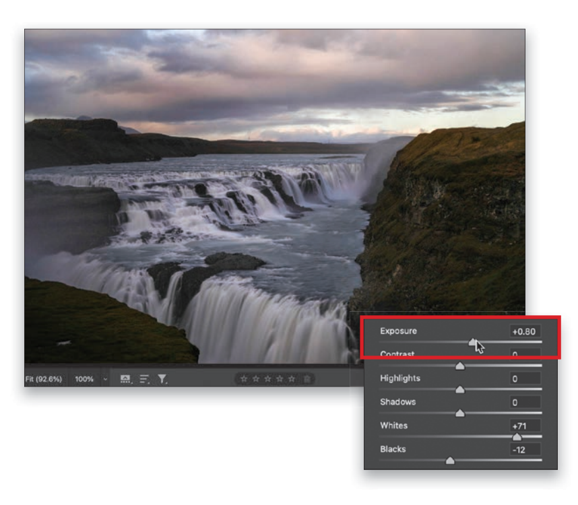Click Fit (92.6%) zoom option
The height and width of the screenshot is (505, 578).
click(x=43, y=379)
